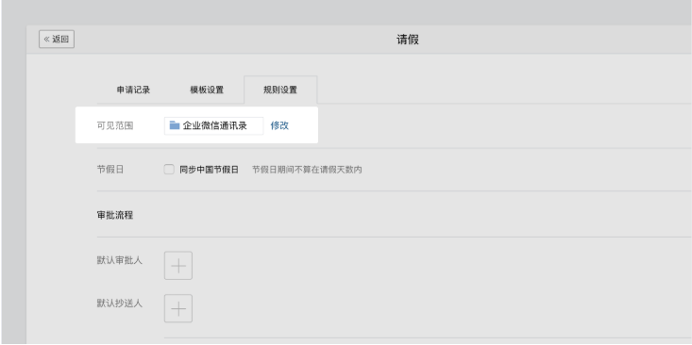The image size is (692, 345).
Task: Click the 请假 page title
Action: point(407,40)
